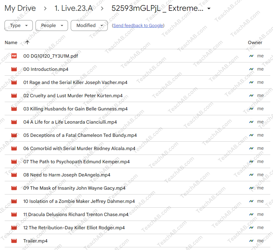Reverse sort order with the Name arrow
Viewport: 273px width, 250px height.
(27, 42)
